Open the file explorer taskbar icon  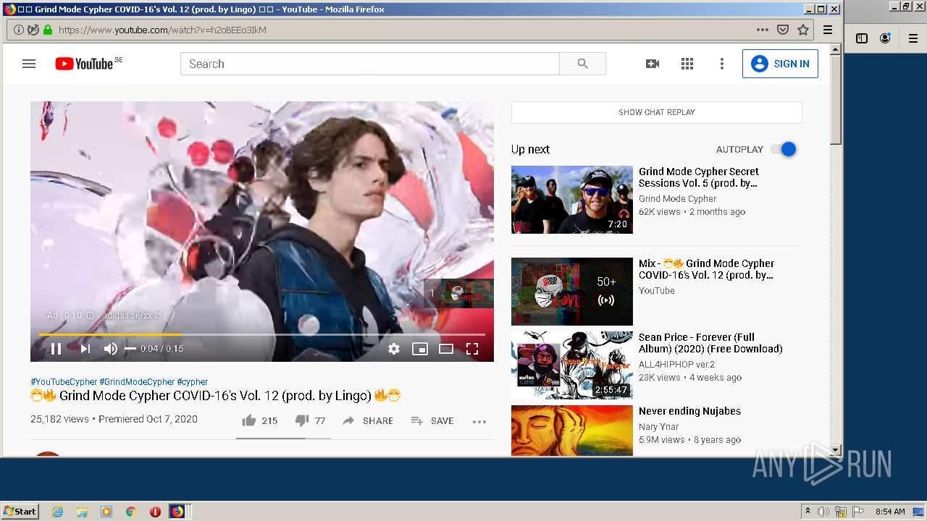coord(82,512)
